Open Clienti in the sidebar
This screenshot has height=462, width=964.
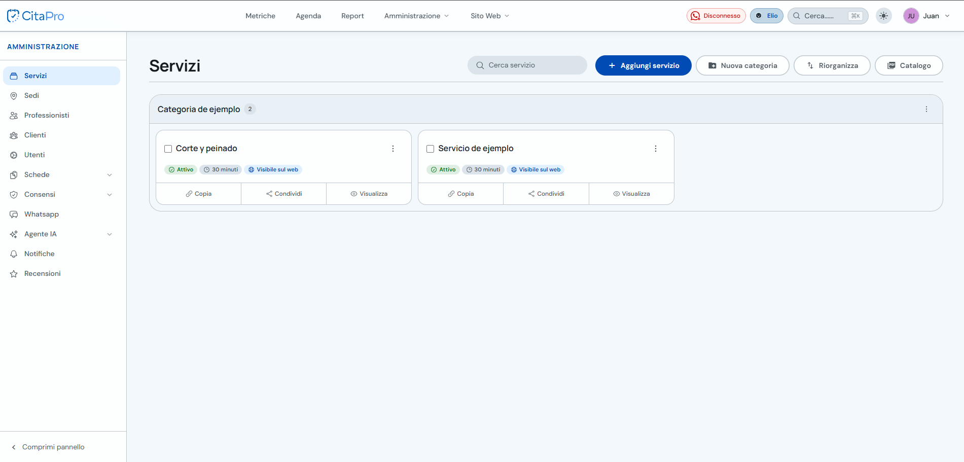click(61, 135)
